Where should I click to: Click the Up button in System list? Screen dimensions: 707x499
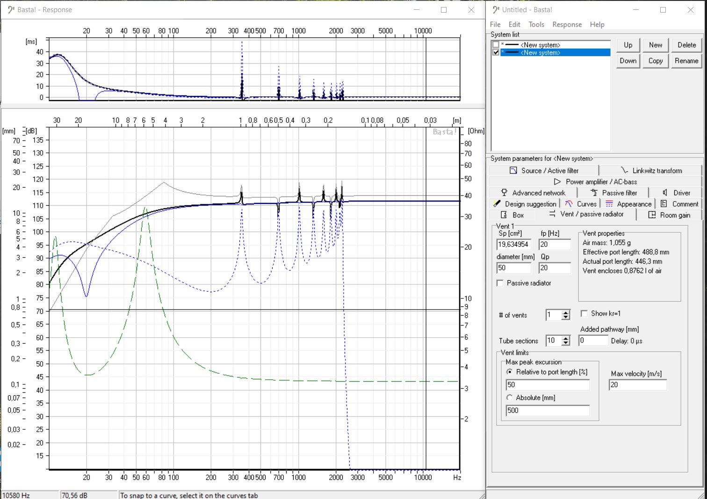click(628, 45)
